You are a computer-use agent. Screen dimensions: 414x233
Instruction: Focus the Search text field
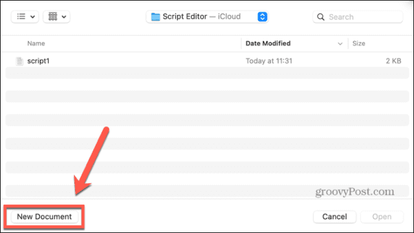tap(358, 17)
